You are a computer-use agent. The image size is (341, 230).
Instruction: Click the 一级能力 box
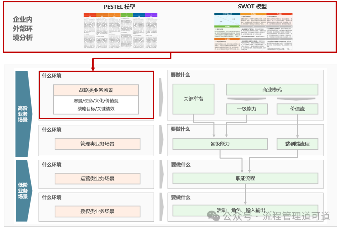tap(246, 109)
